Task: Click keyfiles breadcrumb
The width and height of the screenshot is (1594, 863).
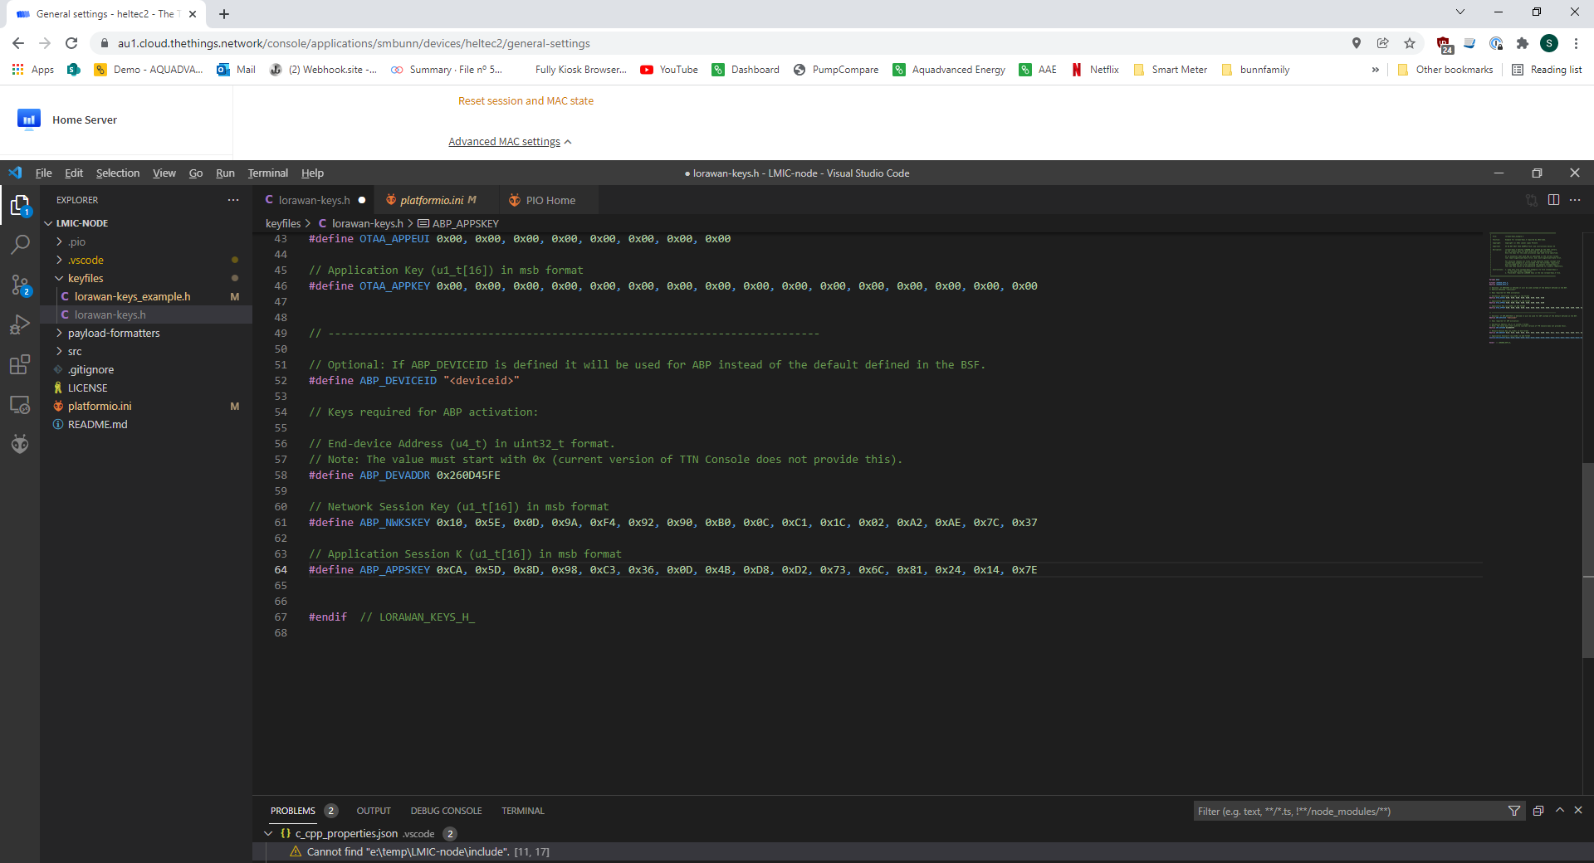Action: click(283, 223)
